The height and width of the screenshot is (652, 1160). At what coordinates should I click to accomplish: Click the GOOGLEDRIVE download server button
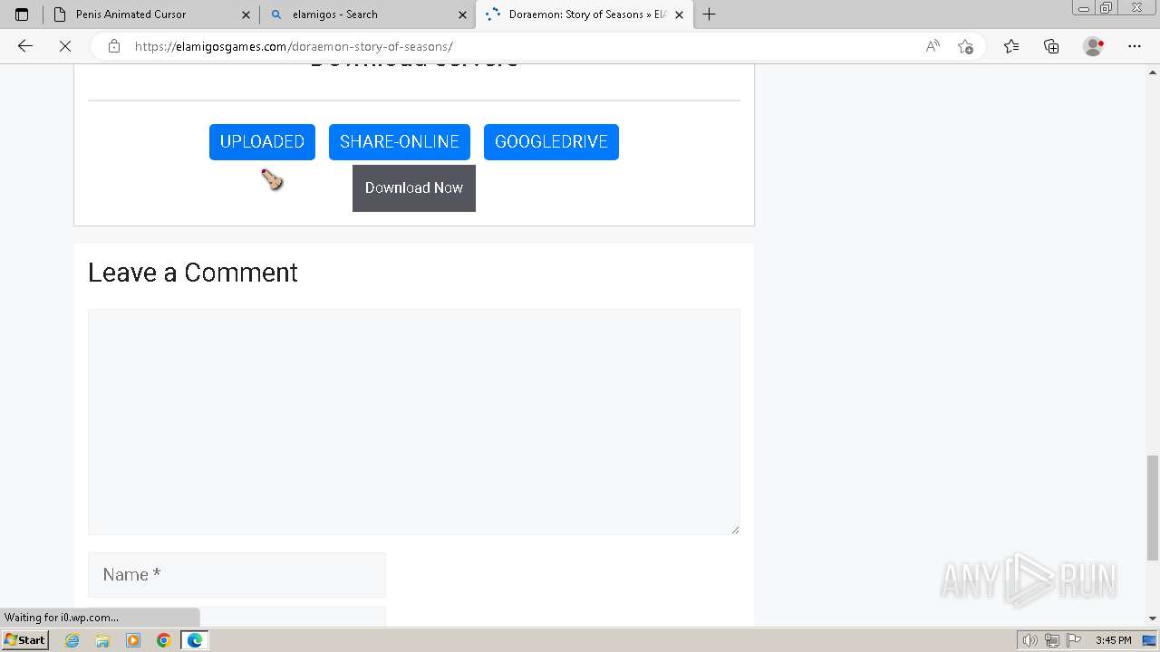click(x=551, y=142)
